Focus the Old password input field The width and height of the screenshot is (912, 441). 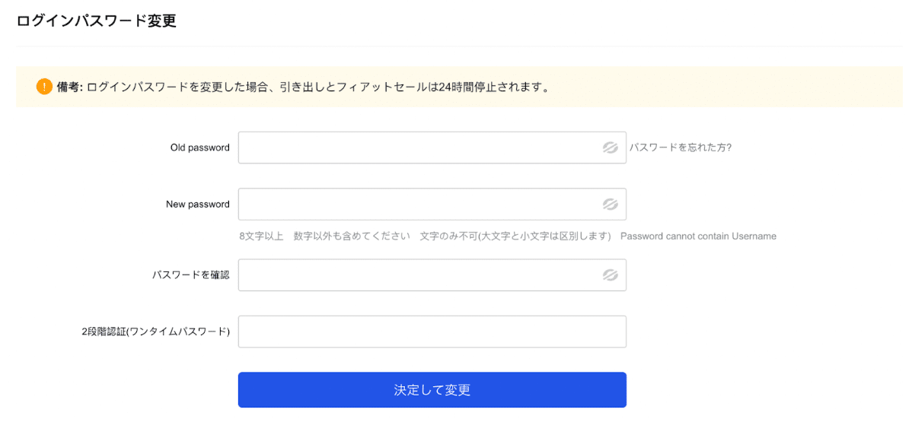click(432, 148)
